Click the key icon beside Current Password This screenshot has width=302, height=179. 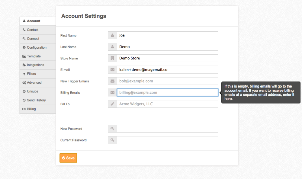pos(112,140)
